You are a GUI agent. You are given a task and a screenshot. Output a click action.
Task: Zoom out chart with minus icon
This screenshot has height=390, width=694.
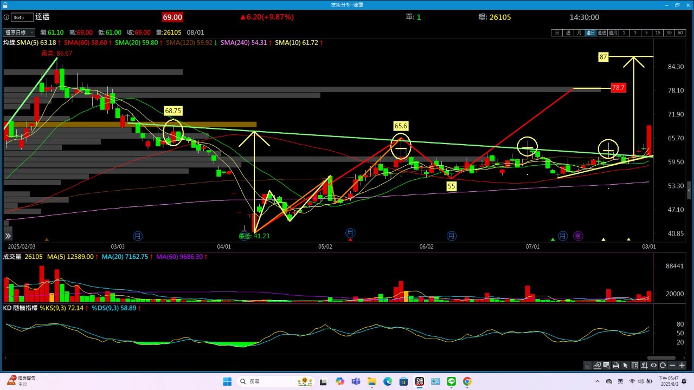pyautogui.click(x=672, y=365)
